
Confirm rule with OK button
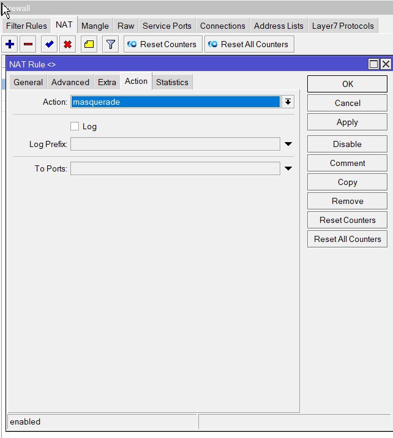point(347,84)
